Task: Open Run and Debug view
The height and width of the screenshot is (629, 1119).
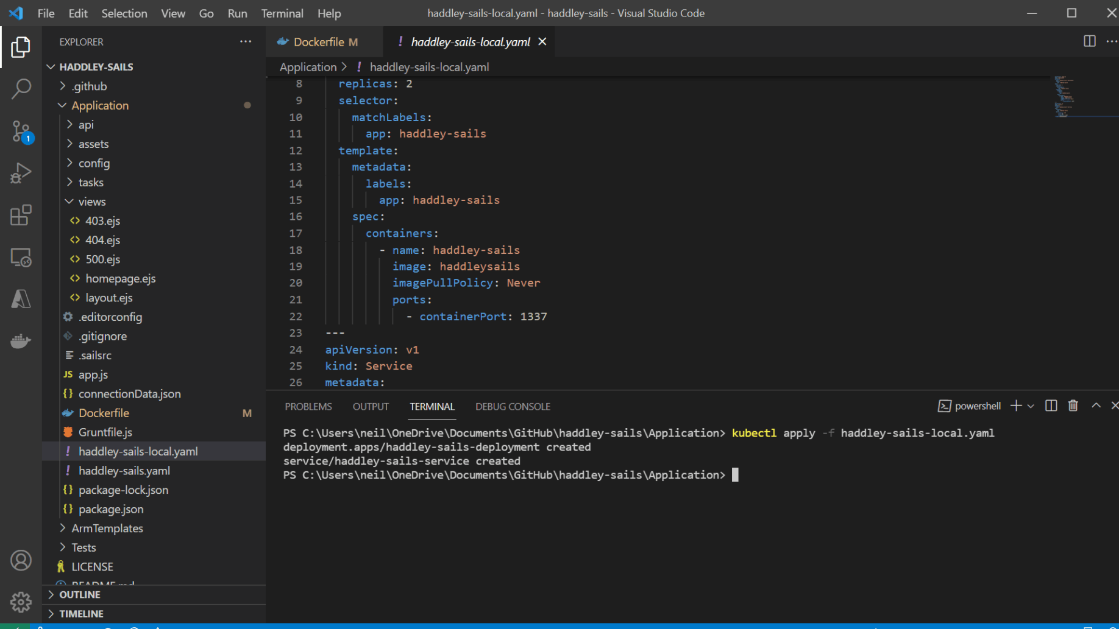Action: 21,173
